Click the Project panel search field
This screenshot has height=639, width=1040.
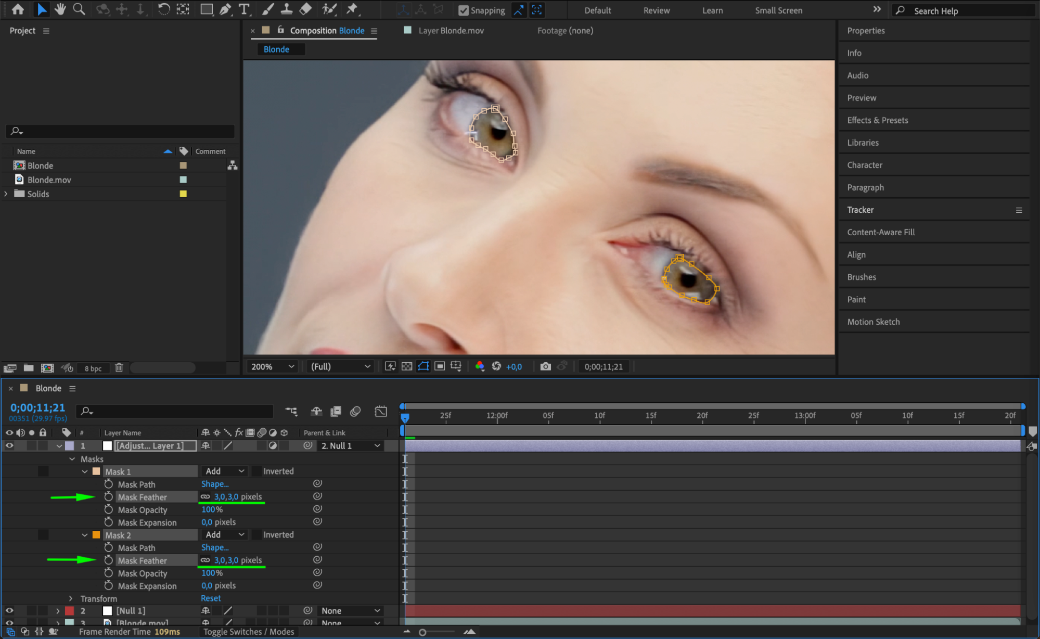[x=121, y=131]
